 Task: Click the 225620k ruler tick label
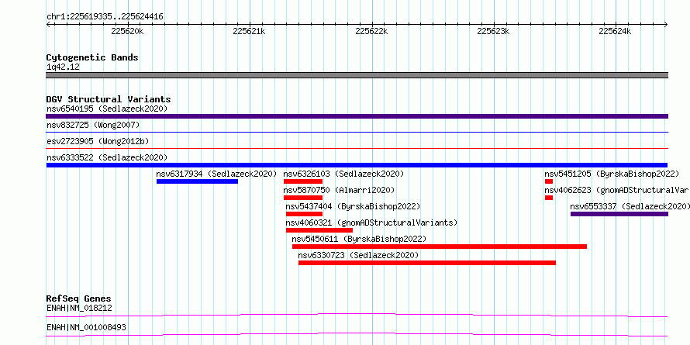point(128,31)
